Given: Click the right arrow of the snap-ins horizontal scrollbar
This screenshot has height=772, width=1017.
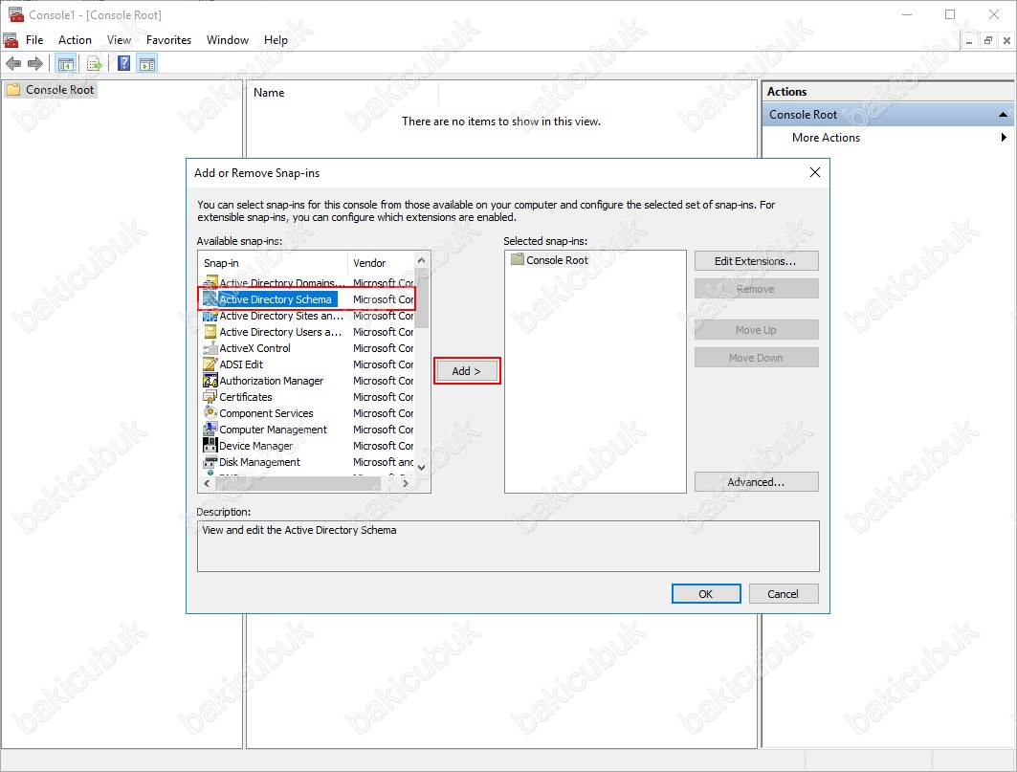Looking at the screenshot, I should point(406,483).
